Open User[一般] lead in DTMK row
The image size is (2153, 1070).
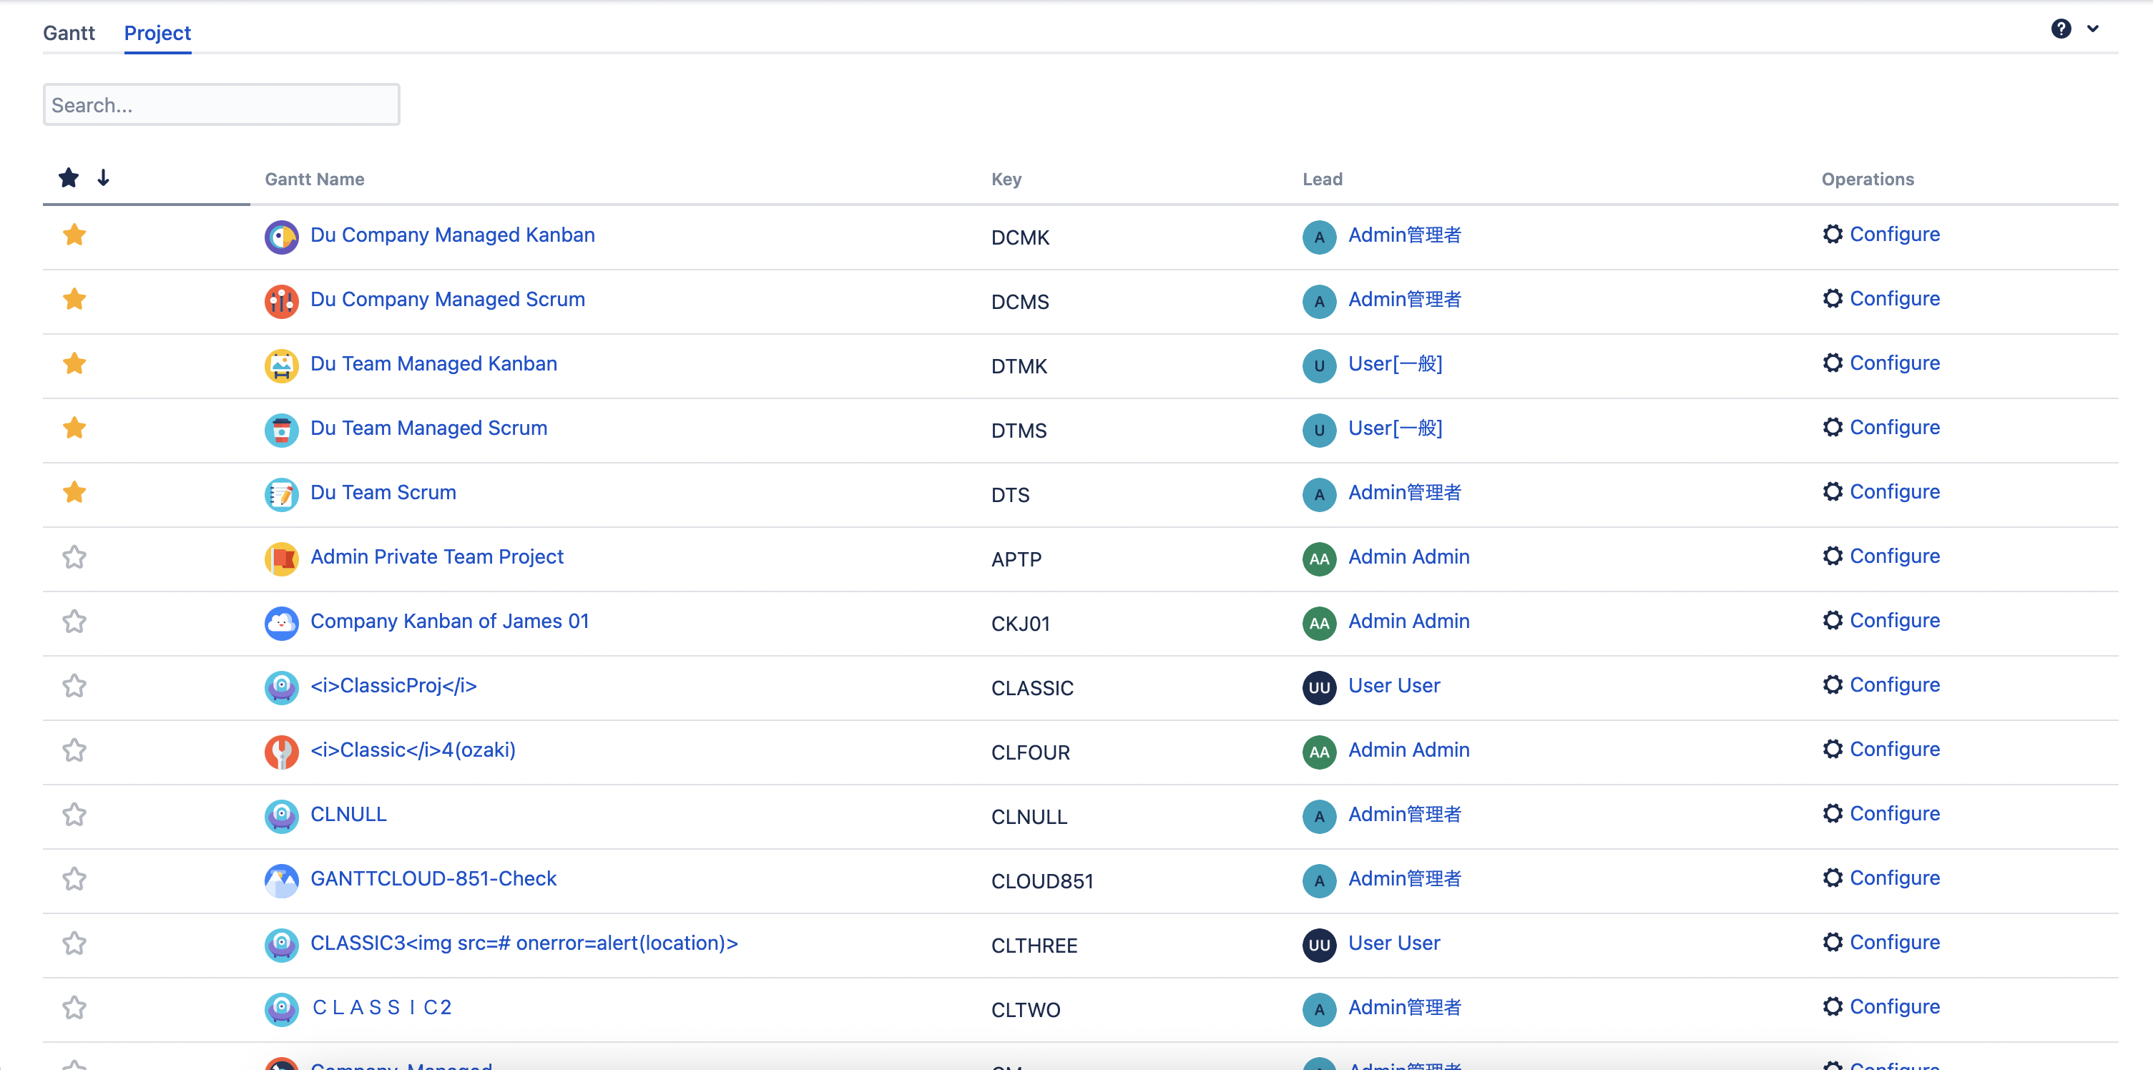(1394, 363)
